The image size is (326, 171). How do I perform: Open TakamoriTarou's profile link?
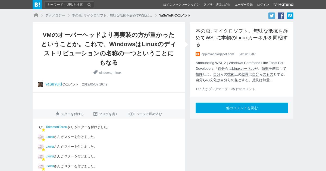(x=56, y=127)
